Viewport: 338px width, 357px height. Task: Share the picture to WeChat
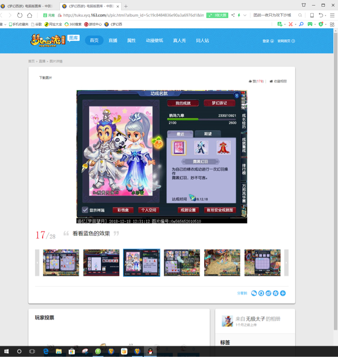point(254,293)
